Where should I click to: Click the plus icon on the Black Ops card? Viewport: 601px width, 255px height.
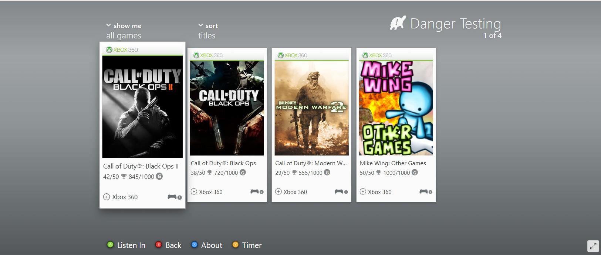[194, 191]
